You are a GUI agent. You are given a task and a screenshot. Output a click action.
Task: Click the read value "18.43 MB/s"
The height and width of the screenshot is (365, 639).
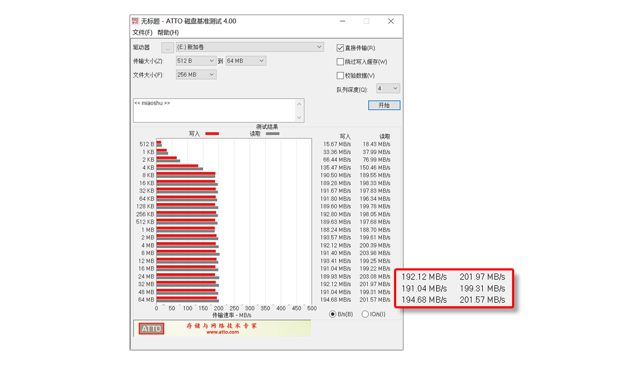tap(377, 144)
